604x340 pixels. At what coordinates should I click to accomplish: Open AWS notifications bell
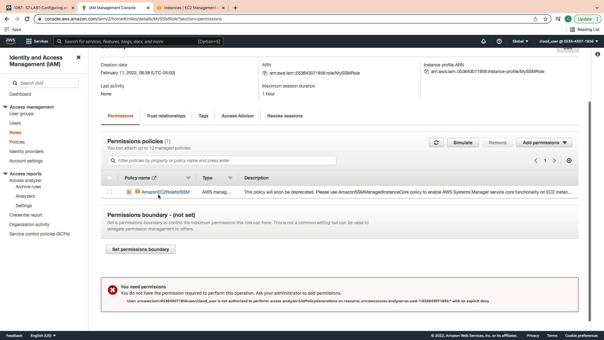[483, 41]
